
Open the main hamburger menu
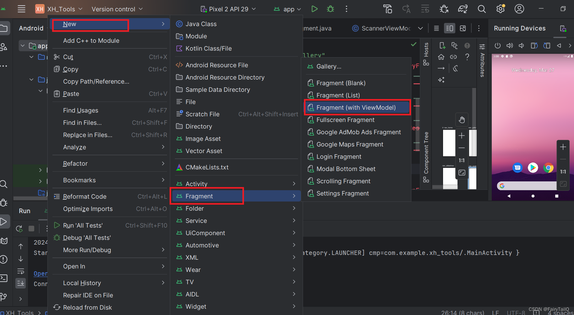tap(21, 9)
